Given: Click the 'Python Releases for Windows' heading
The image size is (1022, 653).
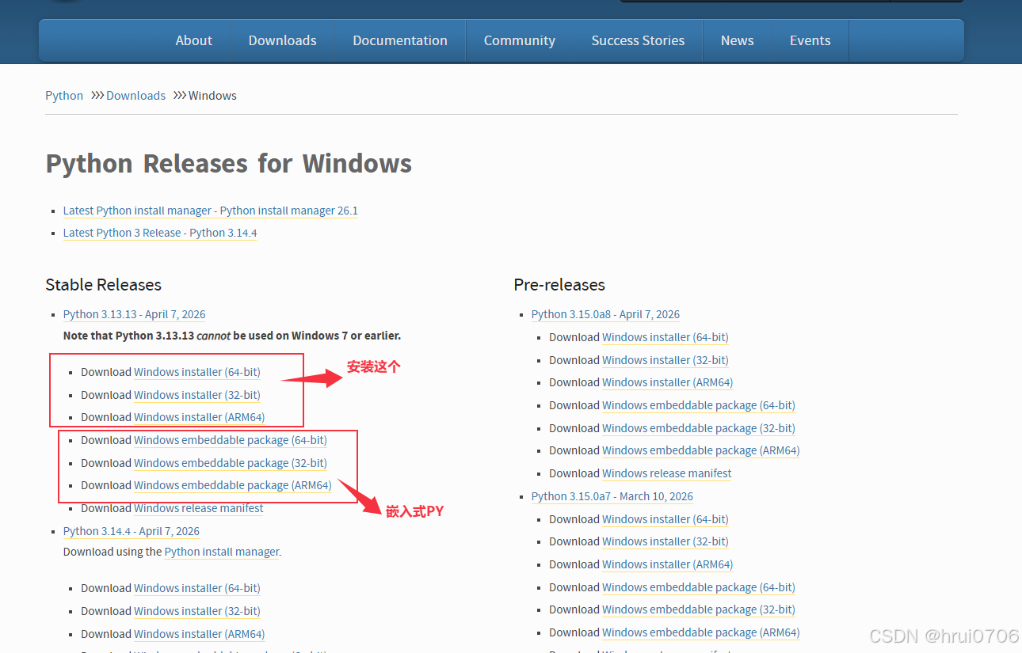Looking at the screenshot, I should [x=229, y=164].
